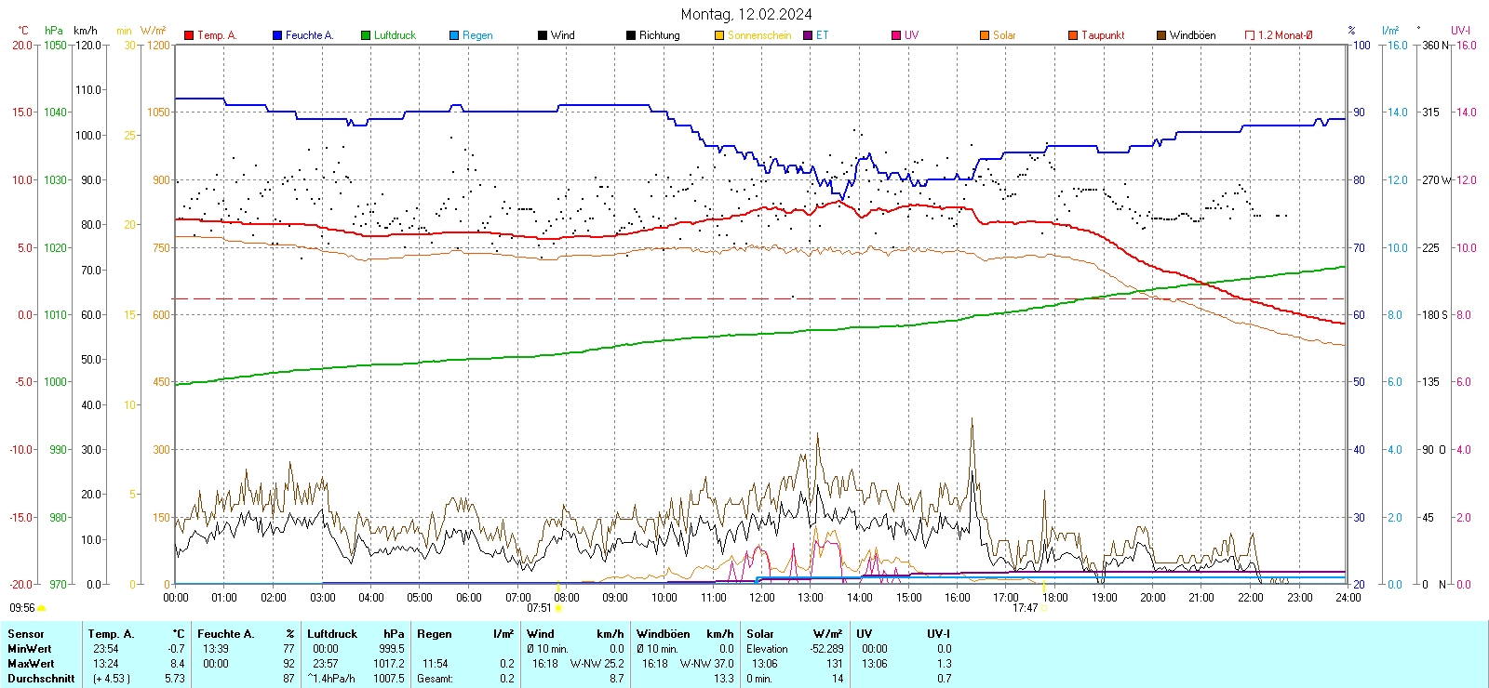The image size is (1489, 688).
Task: Click the Taupunkt legend label
Action: pyautogui.click(x=1103, y=35)
